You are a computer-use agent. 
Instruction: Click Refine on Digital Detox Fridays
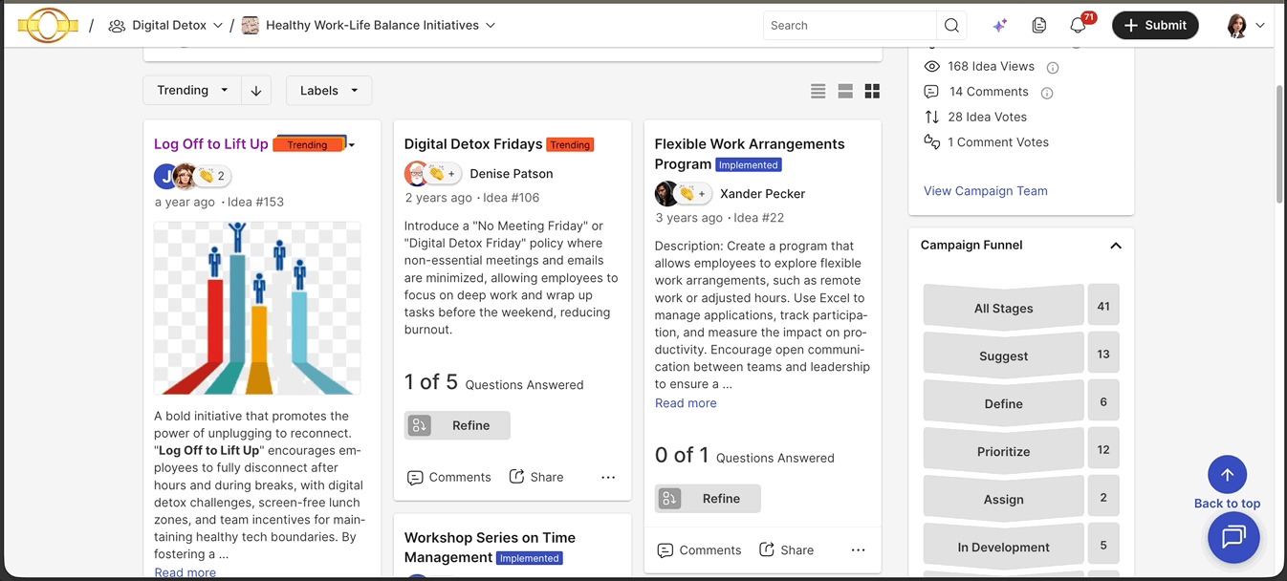(457, 425)
